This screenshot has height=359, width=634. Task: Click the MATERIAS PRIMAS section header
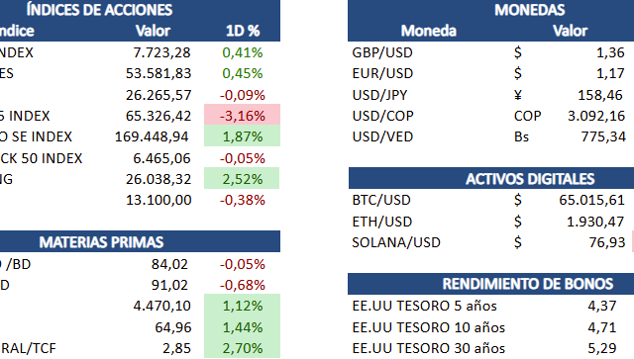pos(101,242)
